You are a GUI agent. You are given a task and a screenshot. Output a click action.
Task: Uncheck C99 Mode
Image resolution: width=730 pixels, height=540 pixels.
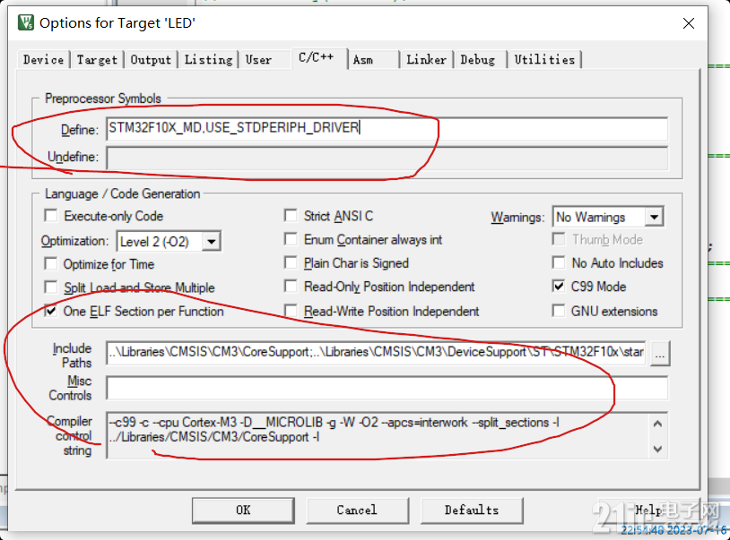tap(558, 287)
